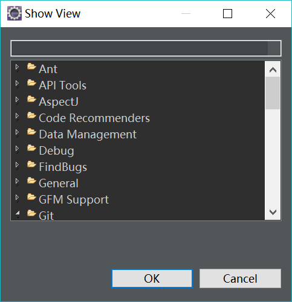Click the Data Management folder icon
The image size is (292, 302).
[31, 132]
